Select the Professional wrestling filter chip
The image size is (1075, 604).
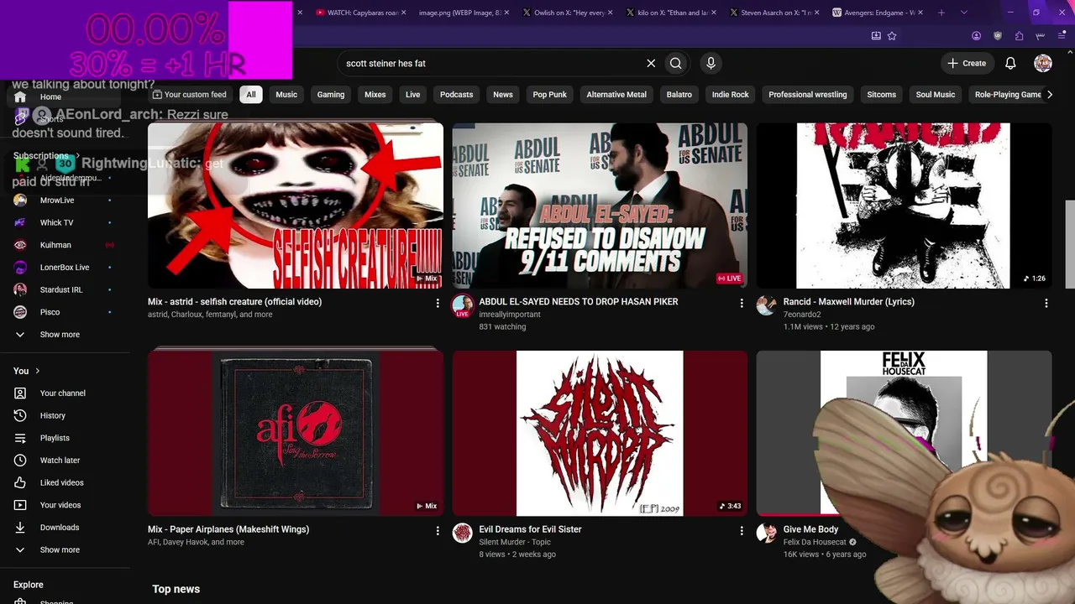pyautogui.click(x=808, y=95)
